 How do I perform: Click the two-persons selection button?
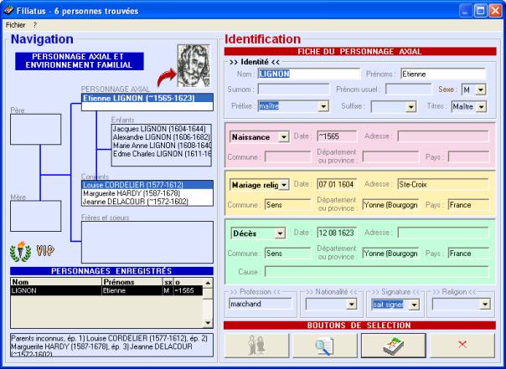point(259,345)
